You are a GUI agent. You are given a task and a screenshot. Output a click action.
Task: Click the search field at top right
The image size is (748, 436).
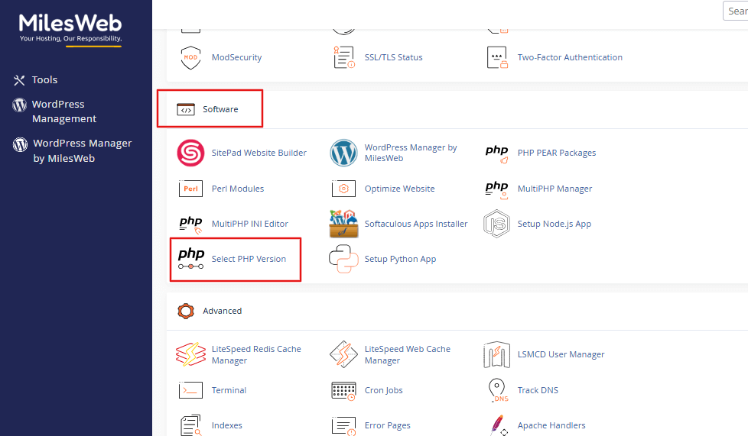pyautogui.click(x=735, y=11)
